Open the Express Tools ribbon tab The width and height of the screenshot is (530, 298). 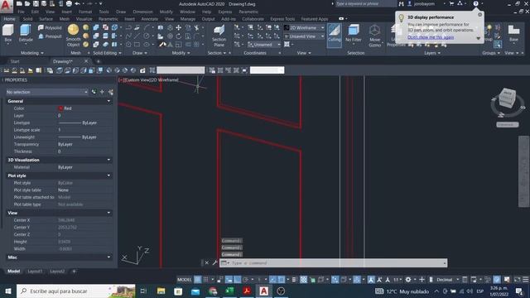(x=282, y=19)
